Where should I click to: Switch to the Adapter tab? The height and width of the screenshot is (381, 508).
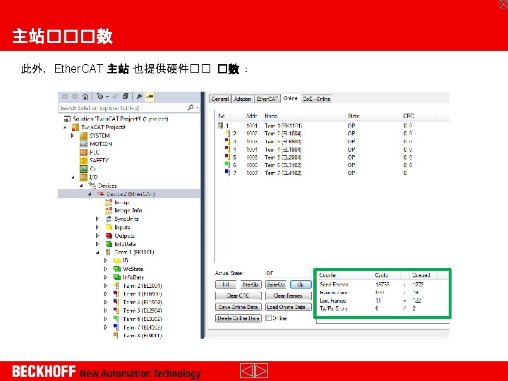pyautogui.click(x=243, y=99)
